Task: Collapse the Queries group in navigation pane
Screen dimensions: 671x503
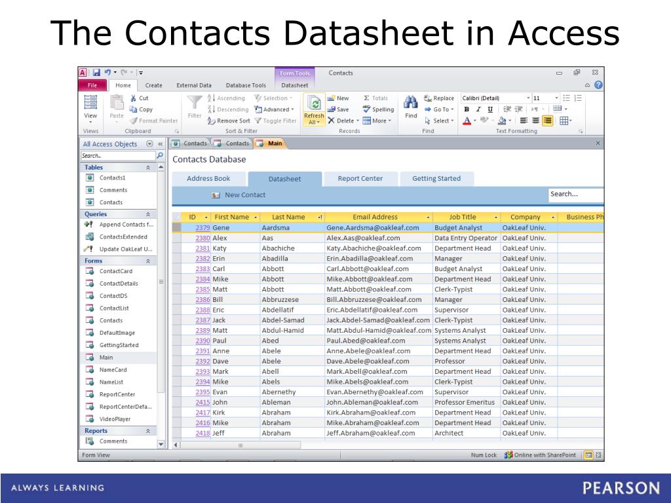Action: (148, 214)
